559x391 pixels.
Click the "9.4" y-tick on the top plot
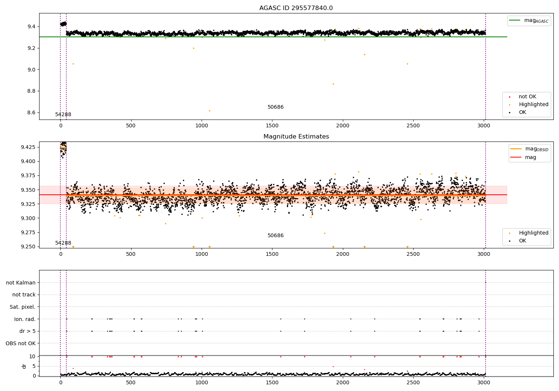click(31, 27)
